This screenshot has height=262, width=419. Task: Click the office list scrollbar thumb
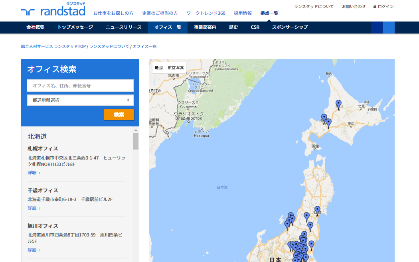coord(136,141)
